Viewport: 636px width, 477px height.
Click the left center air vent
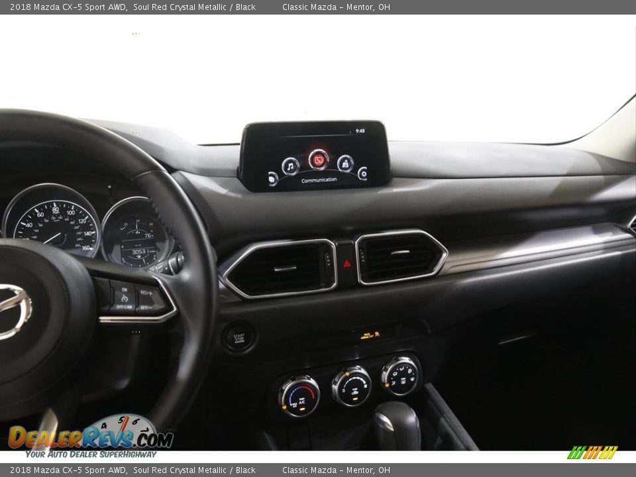[x=280, y=268]
